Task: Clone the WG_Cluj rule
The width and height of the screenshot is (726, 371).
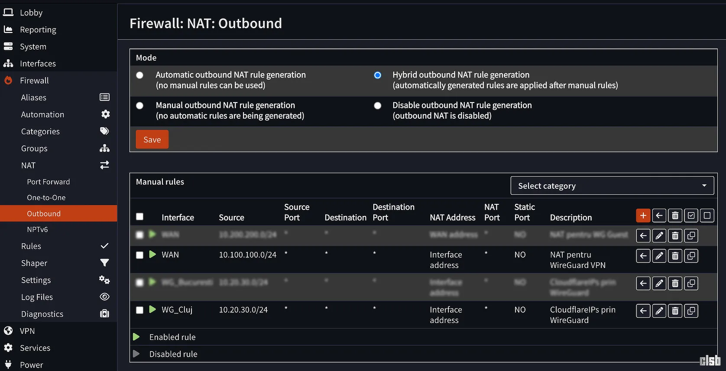Action: [691, 311]
